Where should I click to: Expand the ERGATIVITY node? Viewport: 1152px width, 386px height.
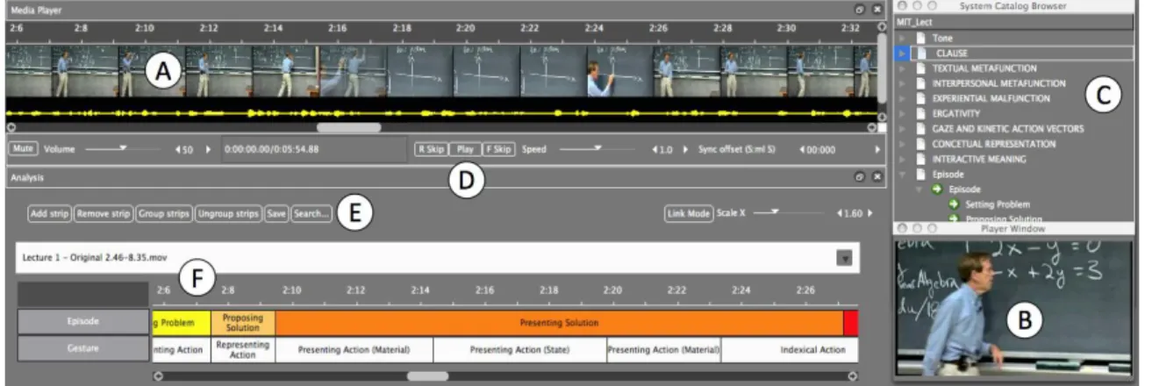click(x=904, y=113)
